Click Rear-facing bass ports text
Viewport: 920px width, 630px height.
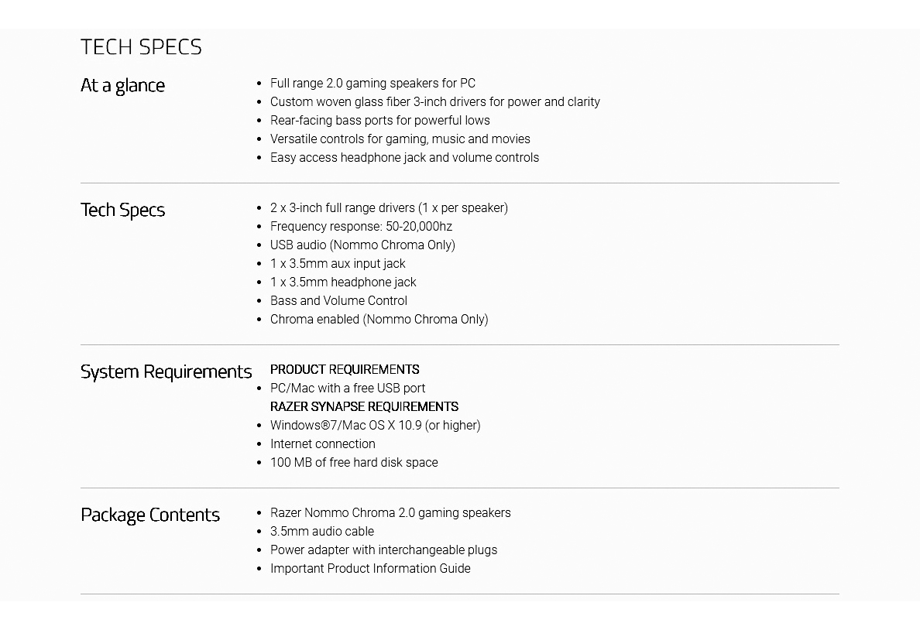379,120
